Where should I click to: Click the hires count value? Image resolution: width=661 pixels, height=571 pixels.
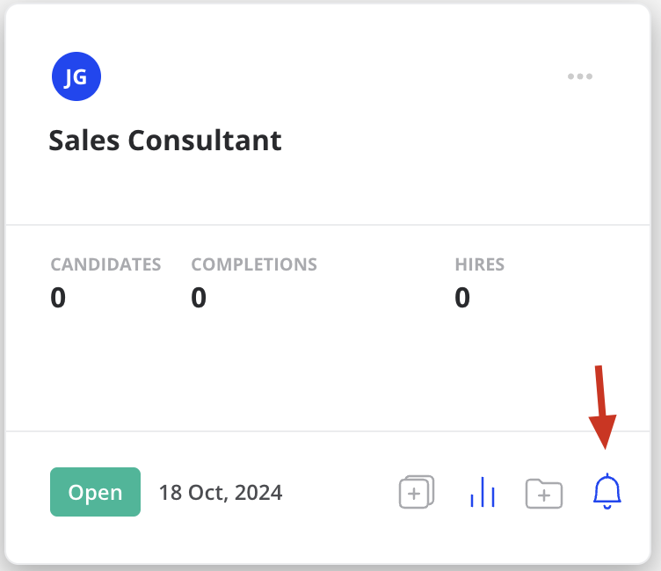coord(462,298)
